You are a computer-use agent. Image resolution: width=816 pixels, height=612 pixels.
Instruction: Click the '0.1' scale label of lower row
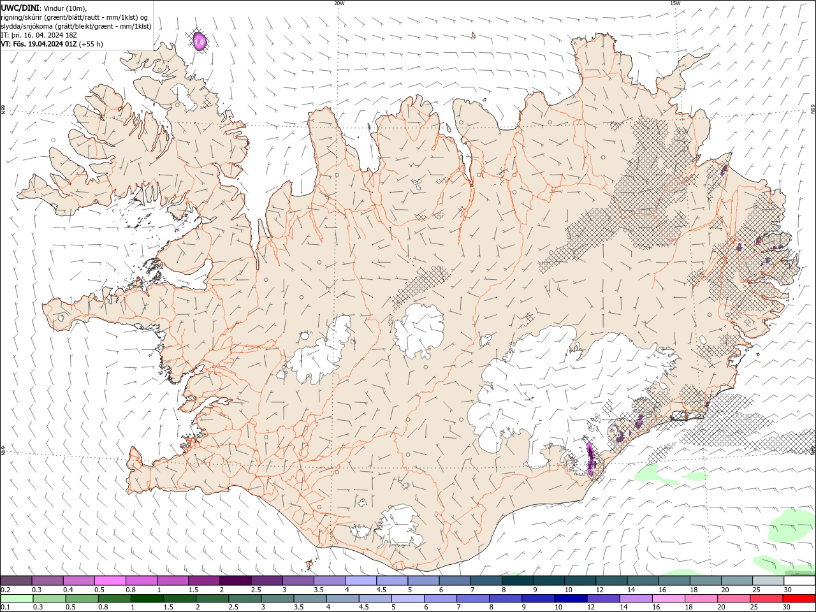click(x=5, y=608)
